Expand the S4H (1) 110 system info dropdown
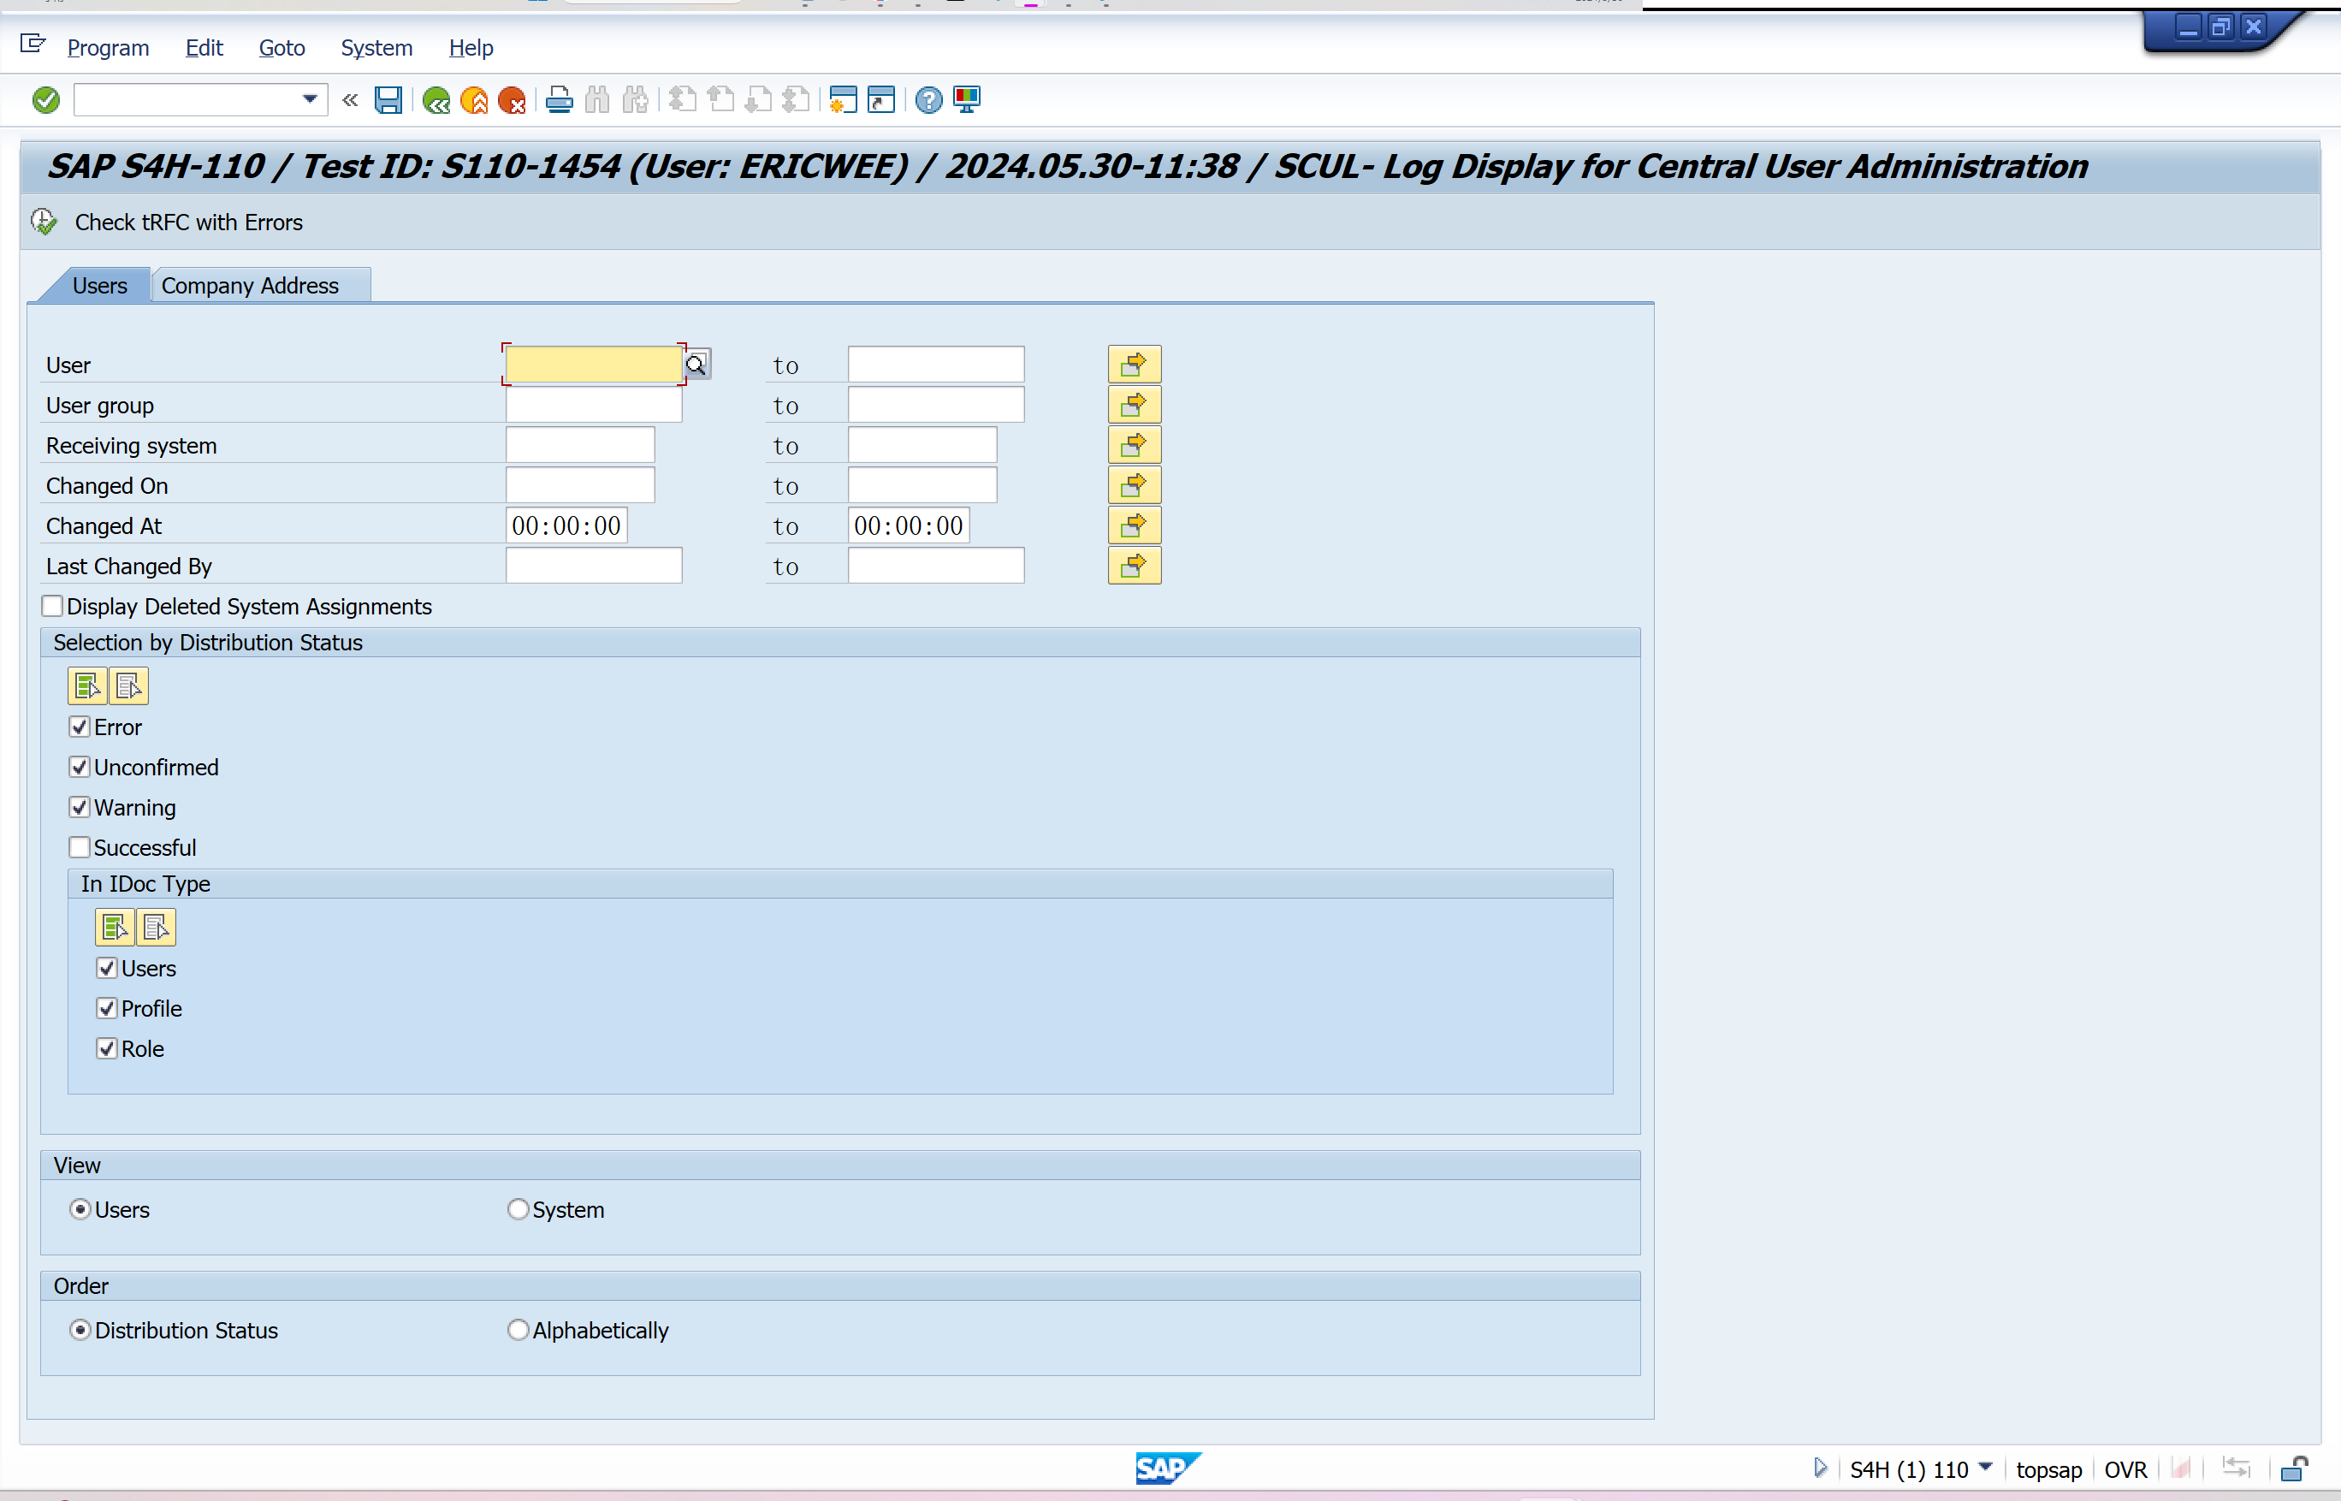Viewport: 2341px width, 1501px height. pyautogui.click(x=1985, y=1468)
